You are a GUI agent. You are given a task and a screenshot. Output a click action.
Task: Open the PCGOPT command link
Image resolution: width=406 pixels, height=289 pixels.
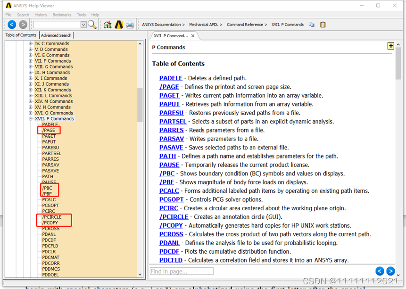[x=172, y=199]
